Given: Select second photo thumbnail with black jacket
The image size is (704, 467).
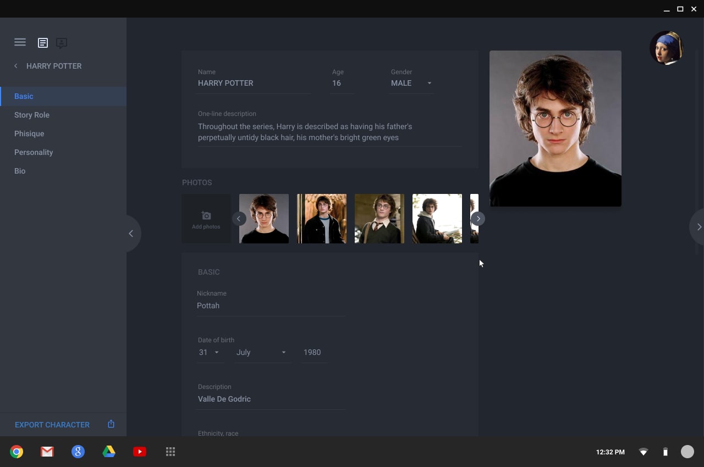Looking at the screenshot, I should [322, 219].
